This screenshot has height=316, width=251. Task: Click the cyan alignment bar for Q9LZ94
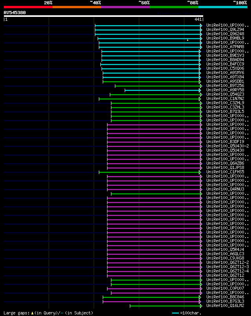148,30
